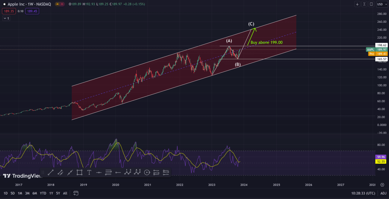Select the Elliott 12345 wave tool
This screenshot has height=199, width=389.
coord(128,172)
